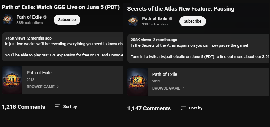Open the Awakening game cover on the right card

[138, 82]
